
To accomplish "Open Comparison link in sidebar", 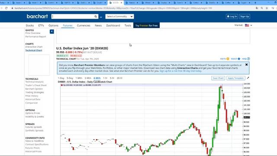I will pos(32,103).
